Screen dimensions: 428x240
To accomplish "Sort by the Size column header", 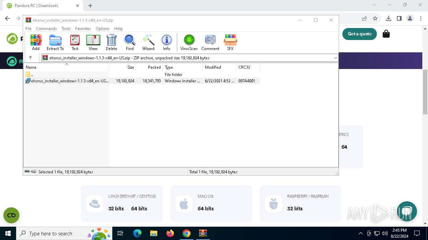I will pos(123,67).
